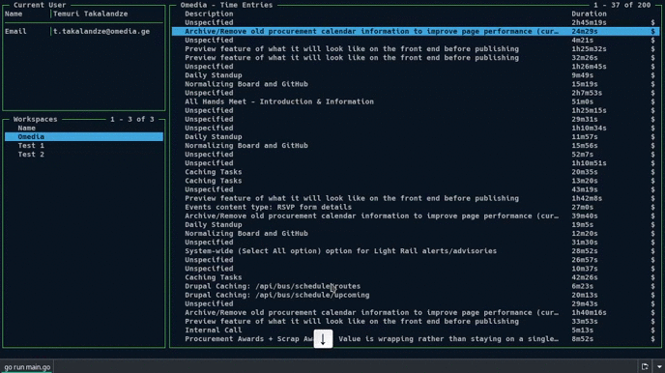Click the 'Workspaces' panel title

coord(35,119)
